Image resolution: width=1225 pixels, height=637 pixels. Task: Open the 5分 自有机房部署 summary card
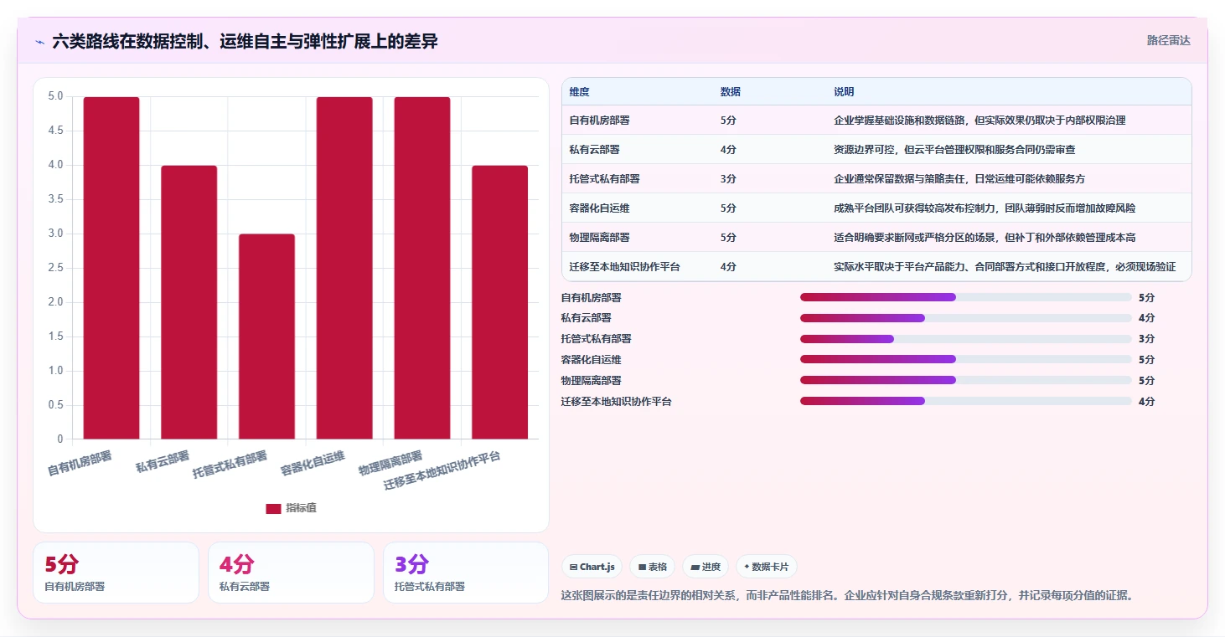(x=116, y=573)
